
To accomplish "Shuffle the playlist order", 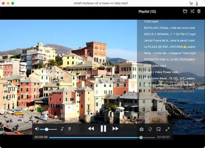I will 192,11.
